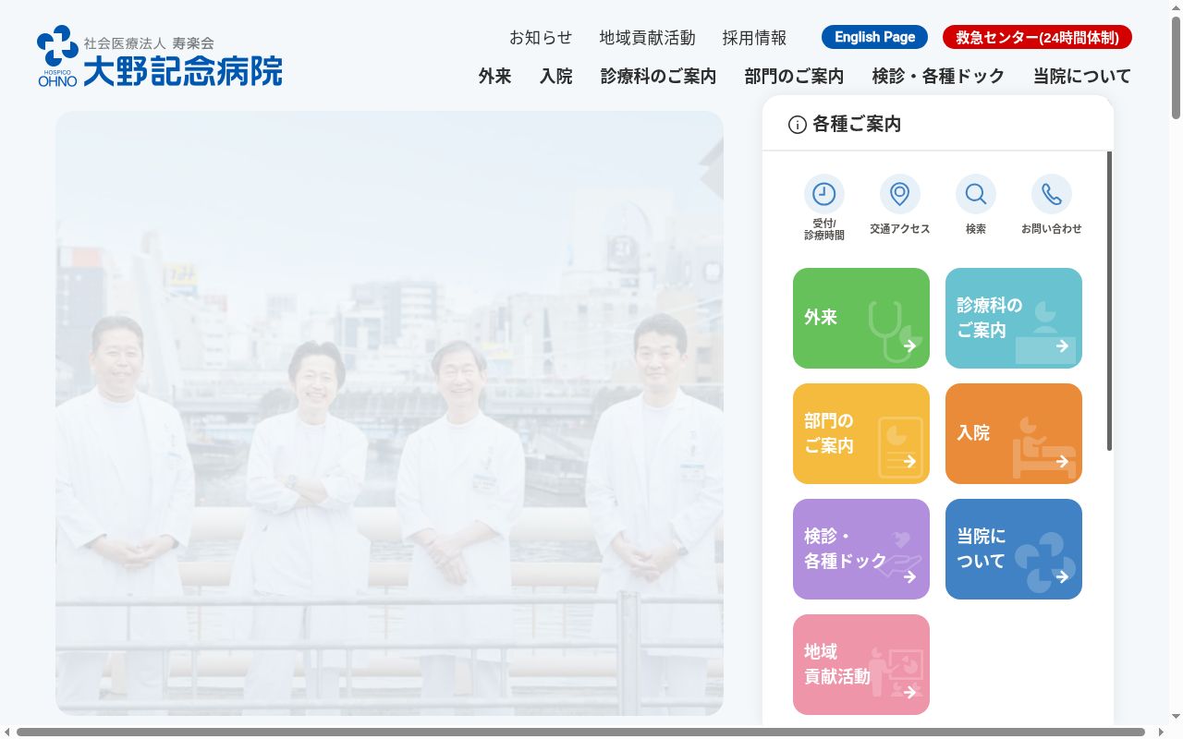The width and height of the screenshot is (1183, 739).
Task: Click the Ohno Memorial Hospital logo
Action: [x=160, y=56]
